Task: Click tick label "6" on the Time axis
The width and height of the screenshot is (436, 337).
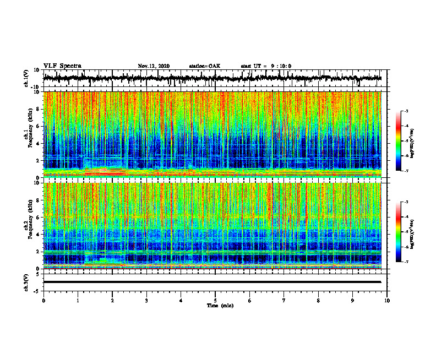Action: click(250, 301)
